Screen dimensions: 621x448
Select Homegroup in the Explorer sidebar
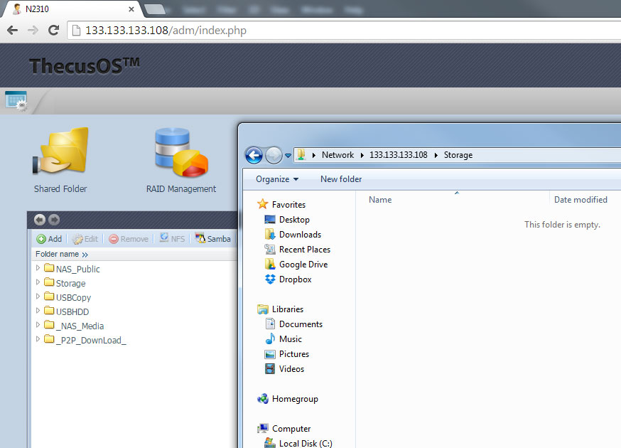[x=288, y=399]
